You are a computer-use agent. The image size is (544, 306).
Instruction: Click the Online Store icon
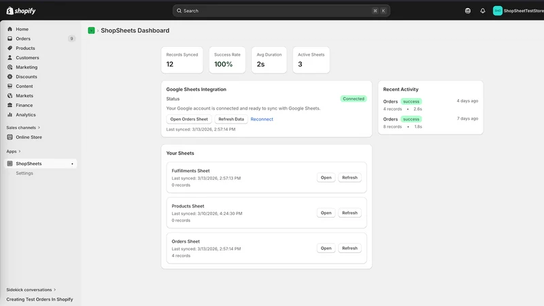pos(10,137)
